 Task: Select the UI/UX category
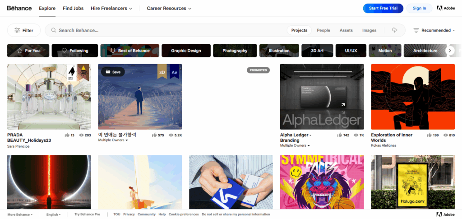pyautogui.click(x=351, y=51)
